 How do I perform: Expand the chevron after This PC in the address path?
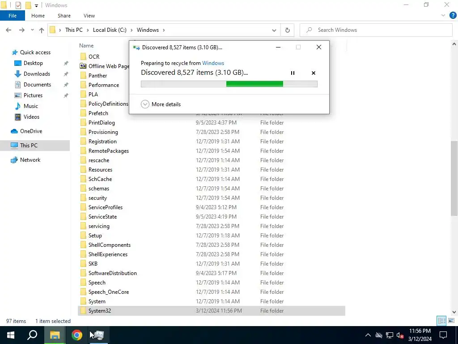point(88,30)
